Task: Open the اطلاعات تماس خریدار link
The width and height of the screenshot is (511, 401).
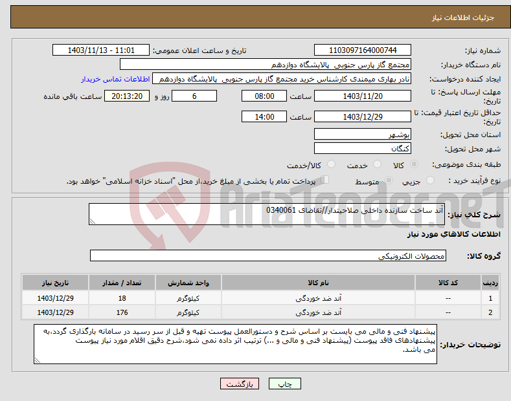Action: point(115,79)
